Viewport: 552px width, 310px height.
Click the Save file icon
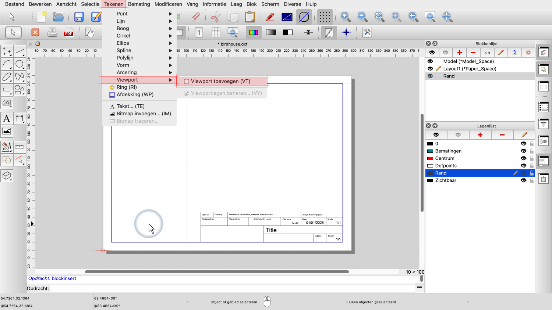click(79, 17)
